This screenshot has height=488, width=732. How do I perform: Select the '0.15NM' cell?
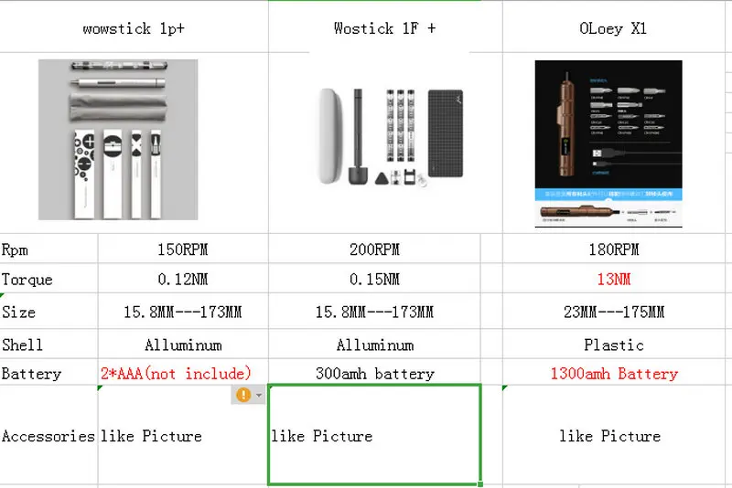click(x=374, y=280)
